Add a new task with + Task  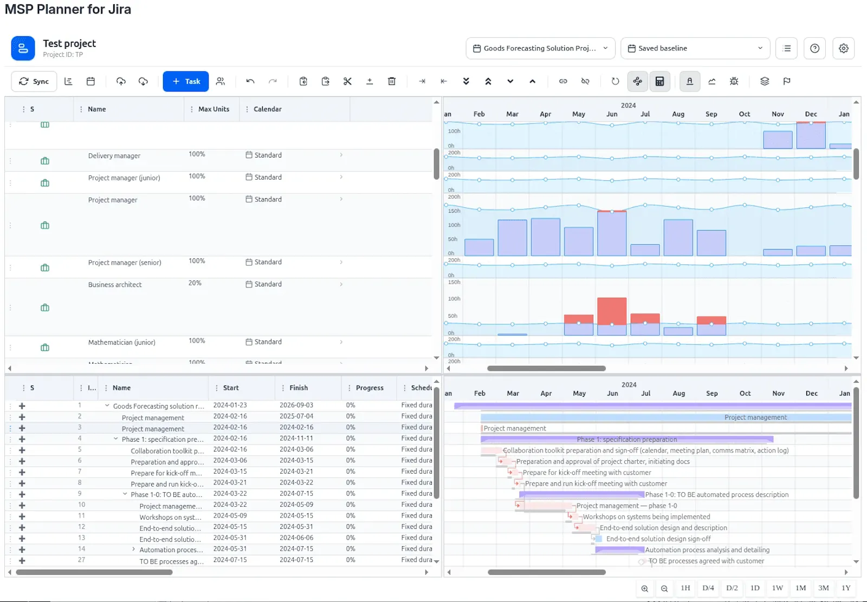tap(186, 81)
